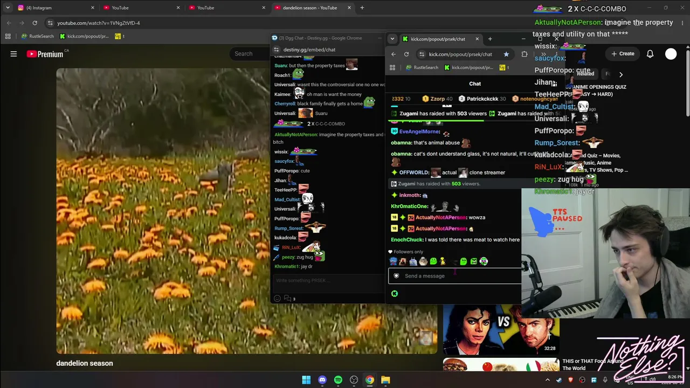
Task: Switch to the first YouTube tab
Action: pyautogui.click(x=142, y=8)
